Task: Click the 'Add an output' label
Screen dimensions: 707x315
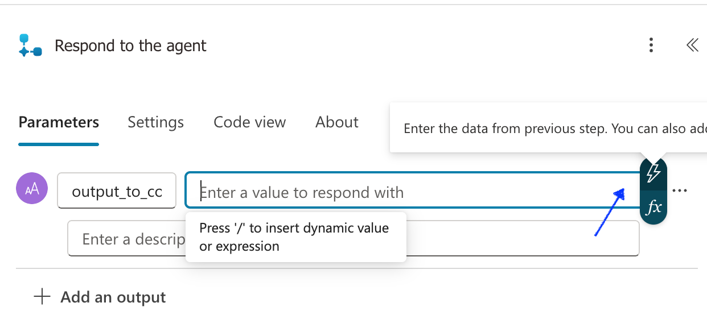Action: 113,297
